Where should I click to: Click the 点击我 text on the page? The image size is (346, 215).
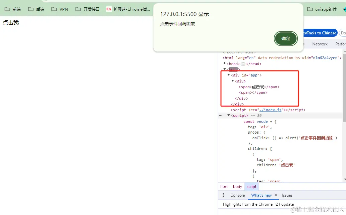point(11,22)
